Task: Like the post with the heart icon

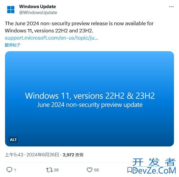Action: point(89,170)
